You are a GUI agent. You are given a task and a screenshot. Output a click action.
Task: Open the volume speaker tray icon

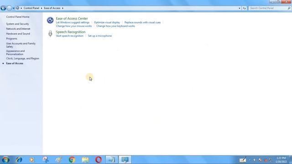255,160
